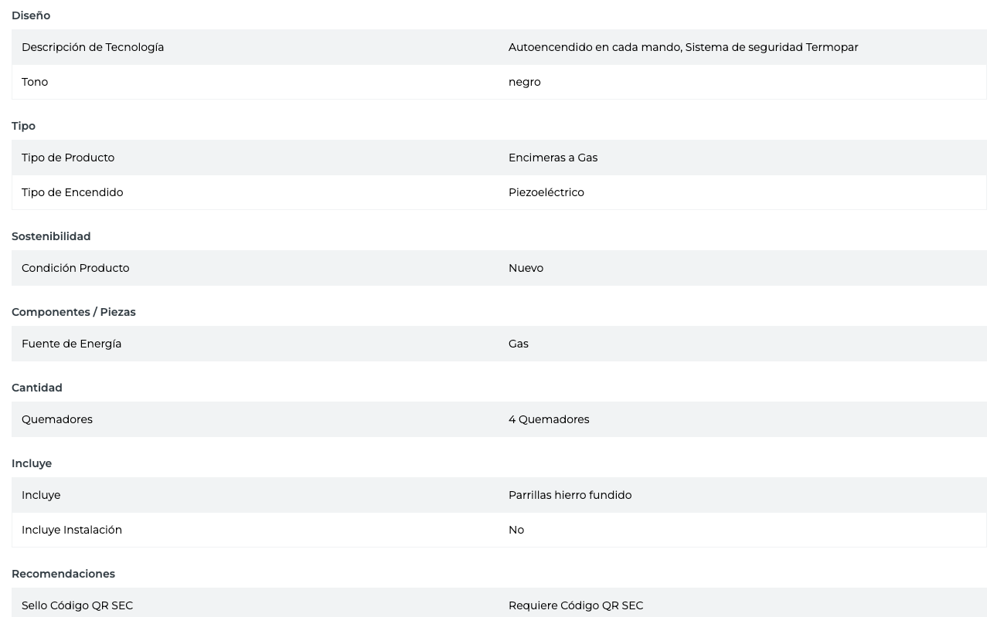Select the Requiere Código QR SEC value
The height and width of the screenshot is (617, 1004).
click(x=575, y=605)
